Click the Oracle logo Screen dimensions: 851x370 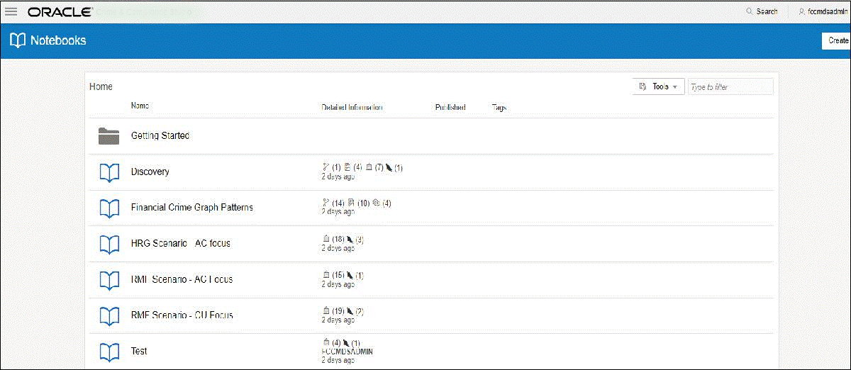pyautogui.click(x=60, y=12)
